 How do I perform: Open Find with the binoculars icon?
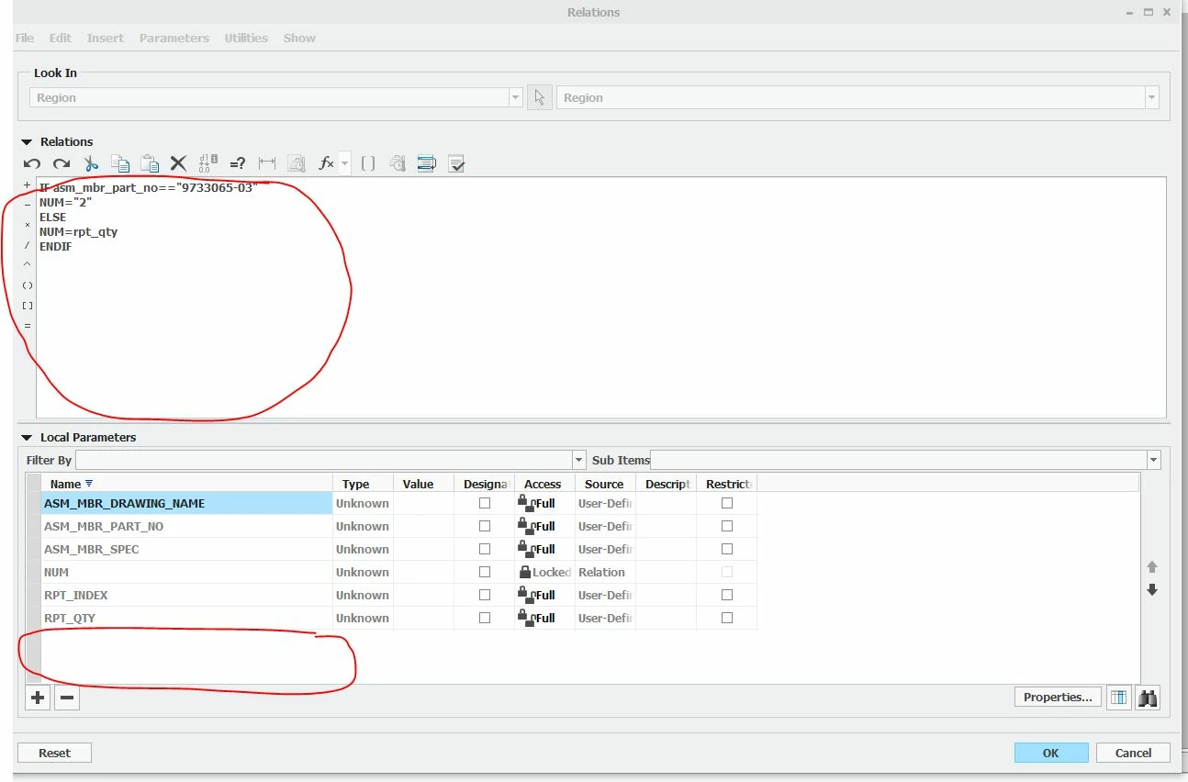pos(1147,698)
